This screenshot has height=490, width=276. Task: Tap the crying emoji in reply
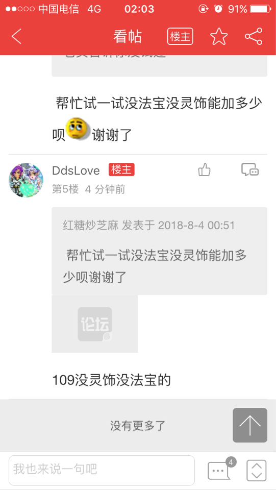(78, 129)
